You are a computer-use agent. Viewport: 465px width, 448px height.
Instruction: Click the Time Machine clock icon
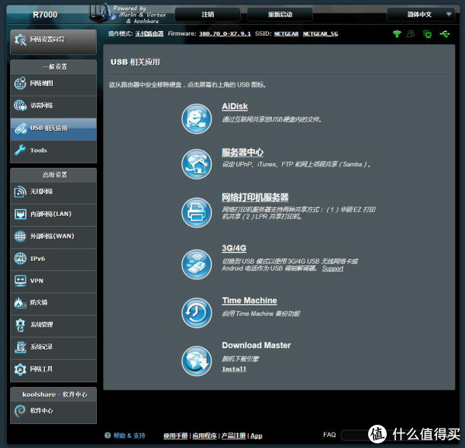[196, 313]
